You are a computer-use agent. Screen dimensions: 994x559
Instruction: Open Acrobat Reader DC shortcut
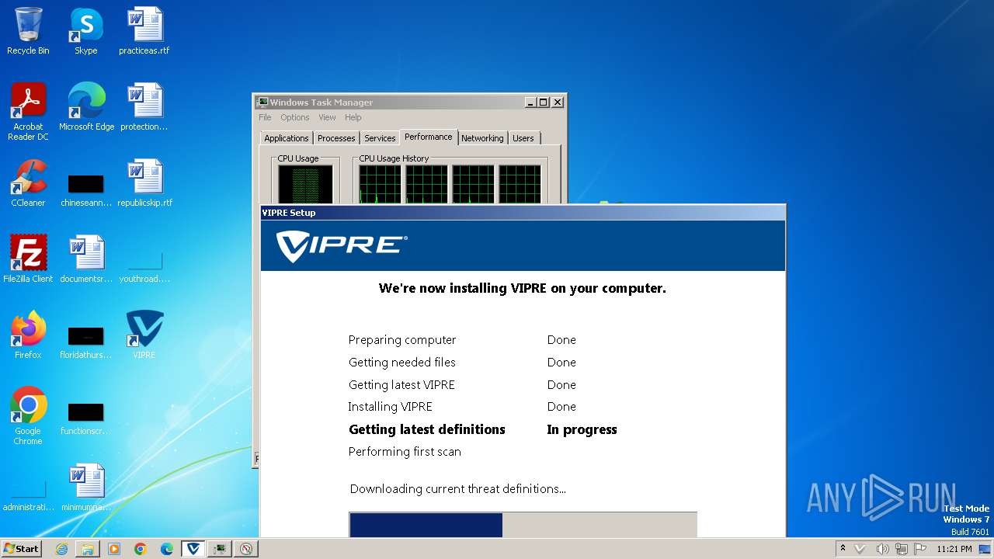28,111
